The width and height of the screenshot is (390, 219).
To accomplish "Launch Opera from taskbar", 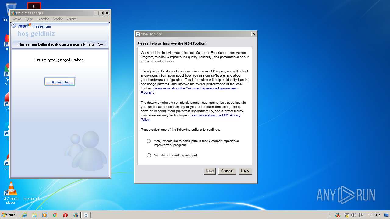I will pos(65,215).
